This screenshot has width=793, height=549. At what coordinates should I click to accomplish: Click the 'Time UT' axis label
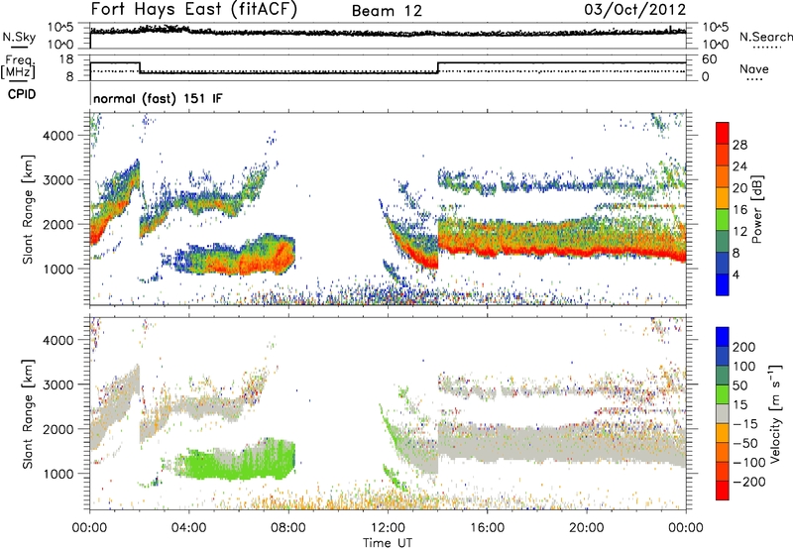pyautogui.click(x=388, y=542)
